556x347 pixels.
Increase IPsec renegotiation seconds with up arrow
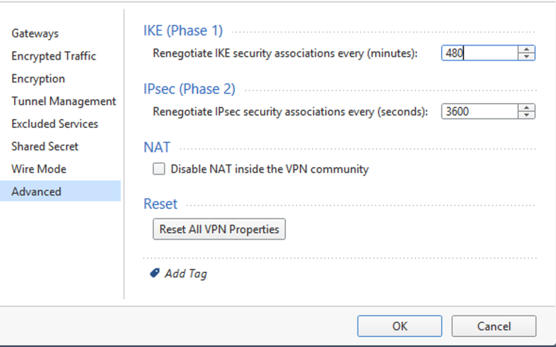pyautogui.click(x=526, y=108)
